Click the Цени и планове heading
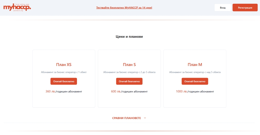 129,37
